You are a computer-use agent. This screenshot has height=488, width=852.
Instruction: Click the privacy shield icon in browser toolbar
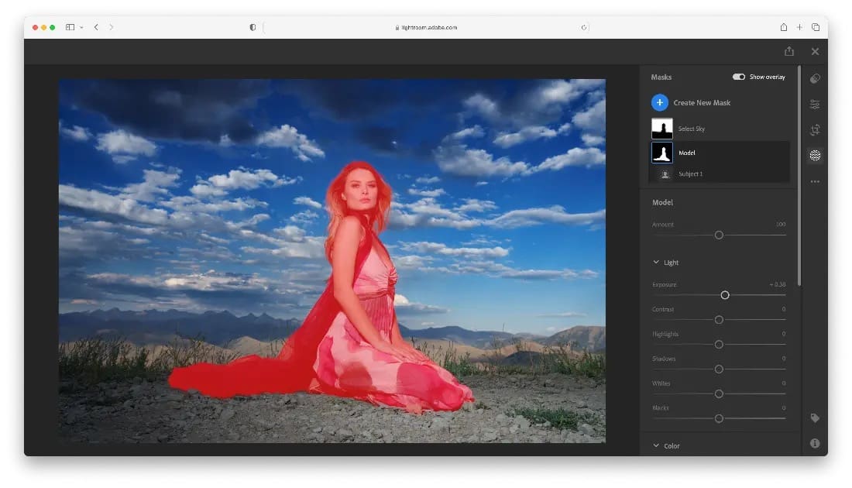coord(253,26)
